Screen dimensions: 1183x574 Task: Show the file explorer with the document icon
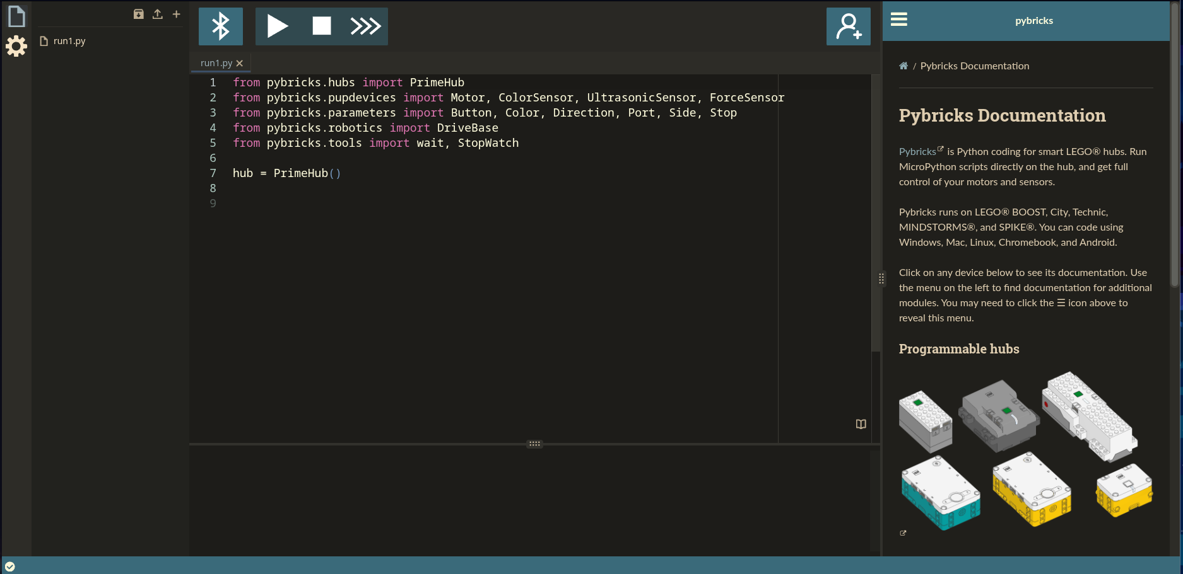[x=16, y=16]
